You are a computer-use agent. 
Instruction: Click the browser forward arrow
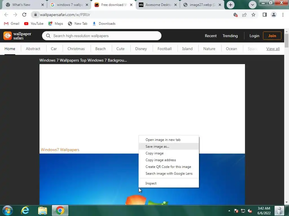(15, 15)
